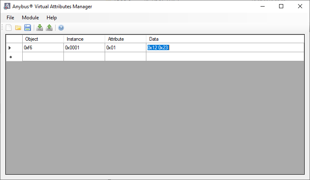This screenshot has height=180, width=310.
Task: Close the Virtual Attributes Manager window
Action: tap(300, 6)
